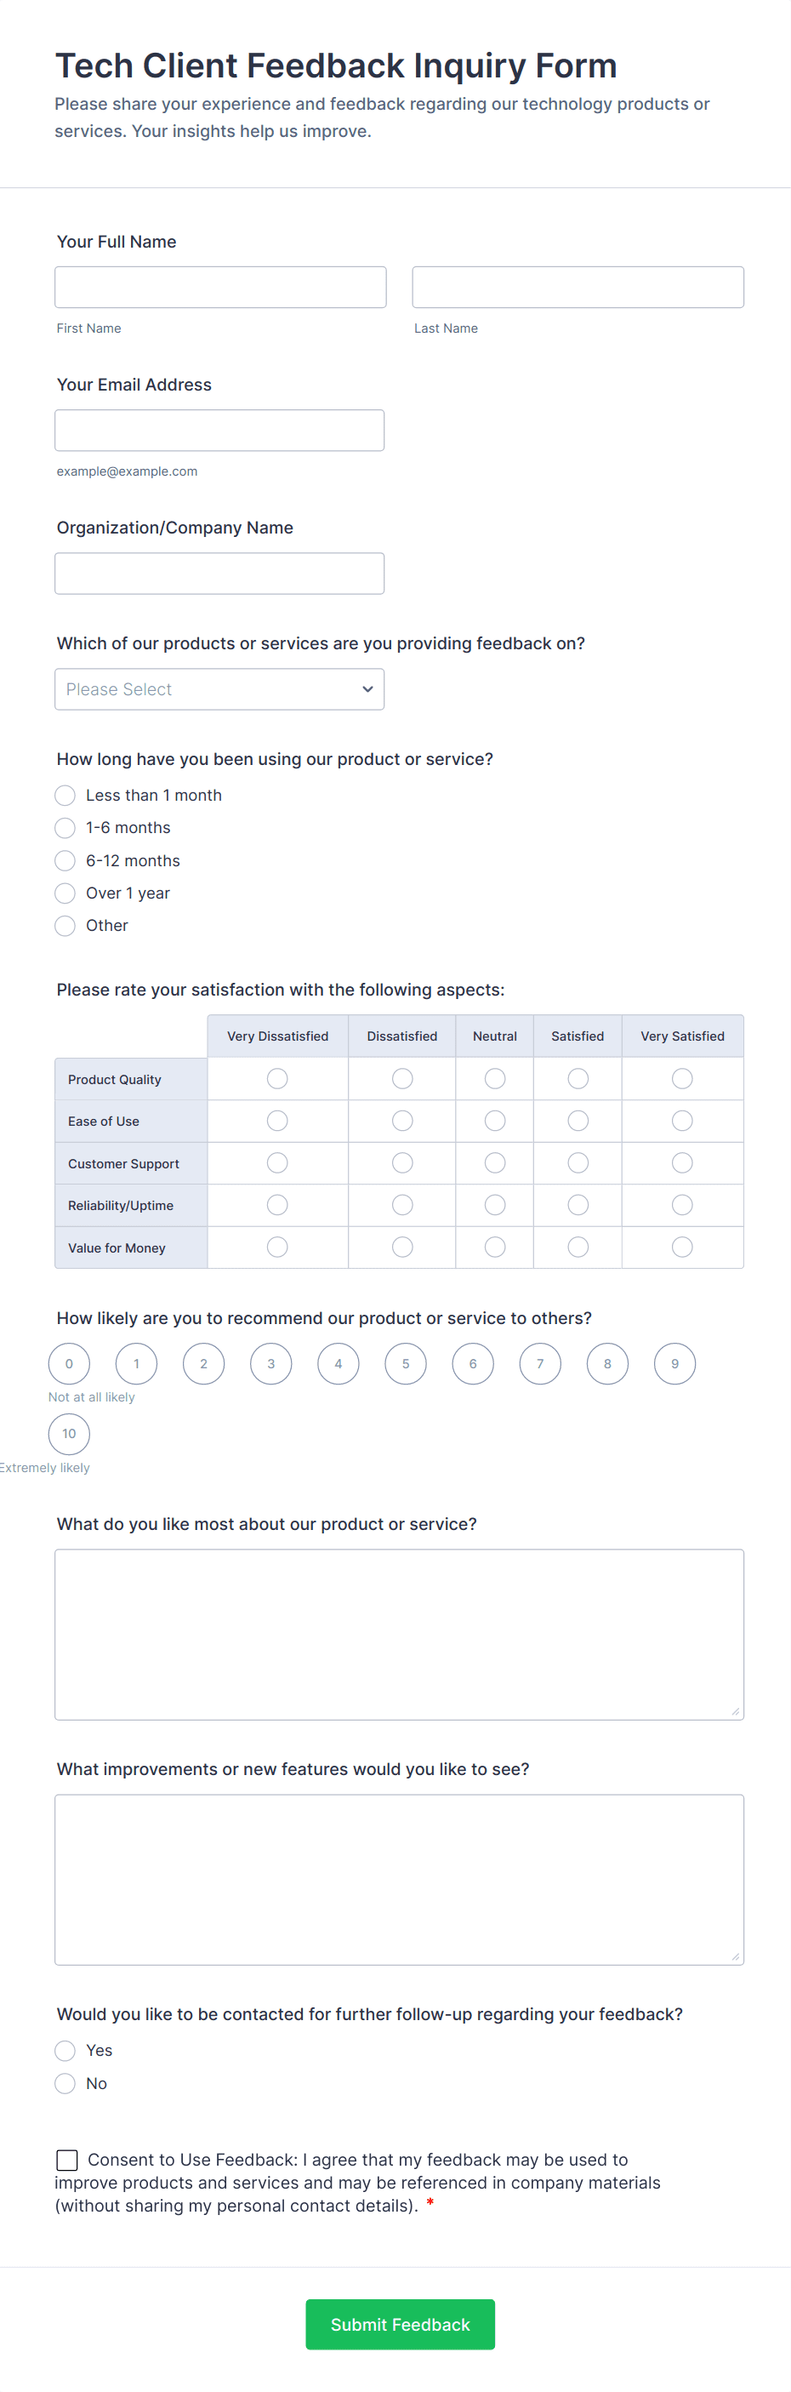This screenshot has width=791, height=2392.
Task: Open the product selection dropdown
Action: tap(219, 689)
